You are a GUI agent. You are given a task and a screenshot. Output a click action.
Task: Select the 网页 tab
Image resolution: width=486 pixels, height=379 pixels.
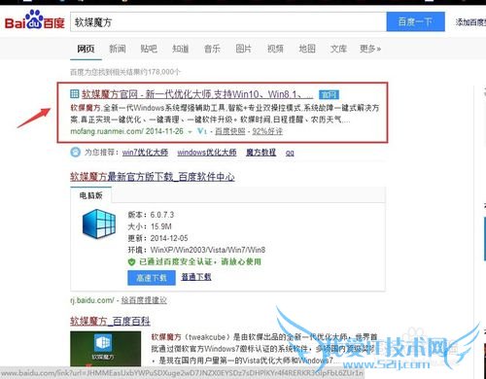[x=86, y=49]
